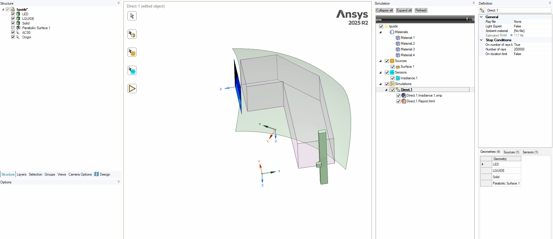Toggle LGUIDE visibility checkbox
553x239 pixels.
point(13,18)
